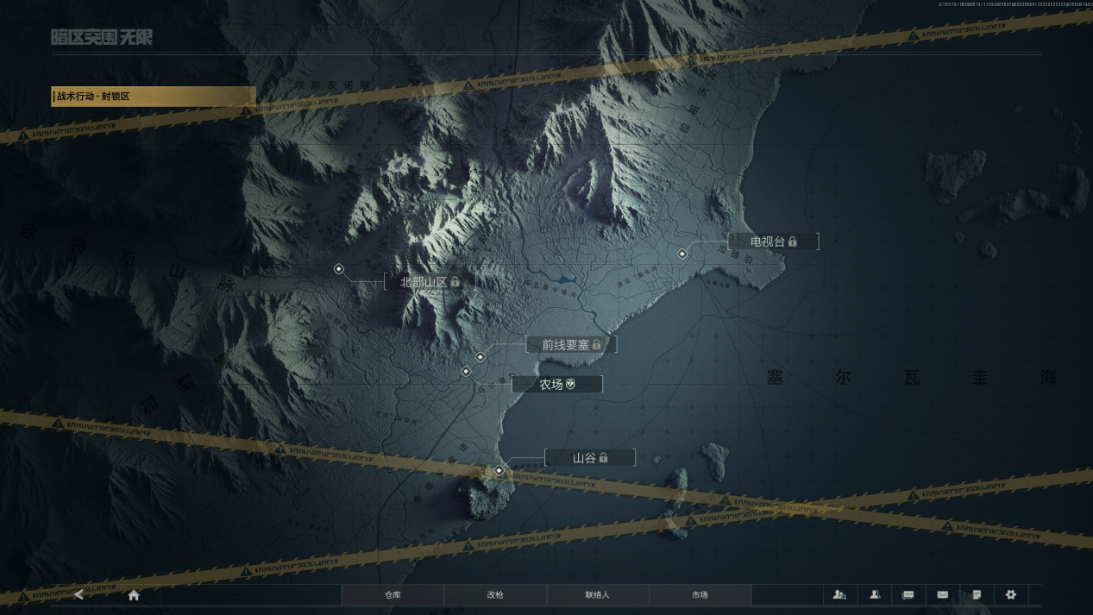Choose the locked 电视台 map label

pyautogui.click(x=773, y=242)
